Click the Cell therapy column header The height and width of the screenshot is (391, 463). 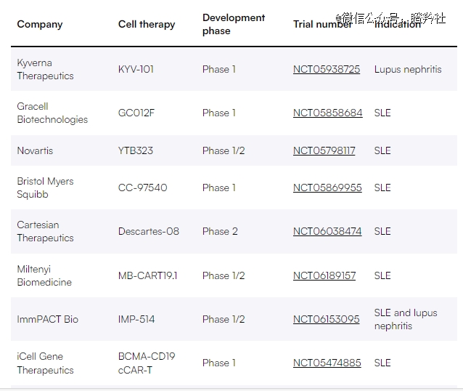click(147, 24)
